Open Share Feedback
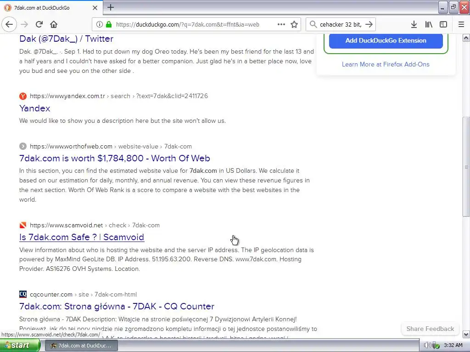This screenshot has height=352, width=470. coord(430,329)
